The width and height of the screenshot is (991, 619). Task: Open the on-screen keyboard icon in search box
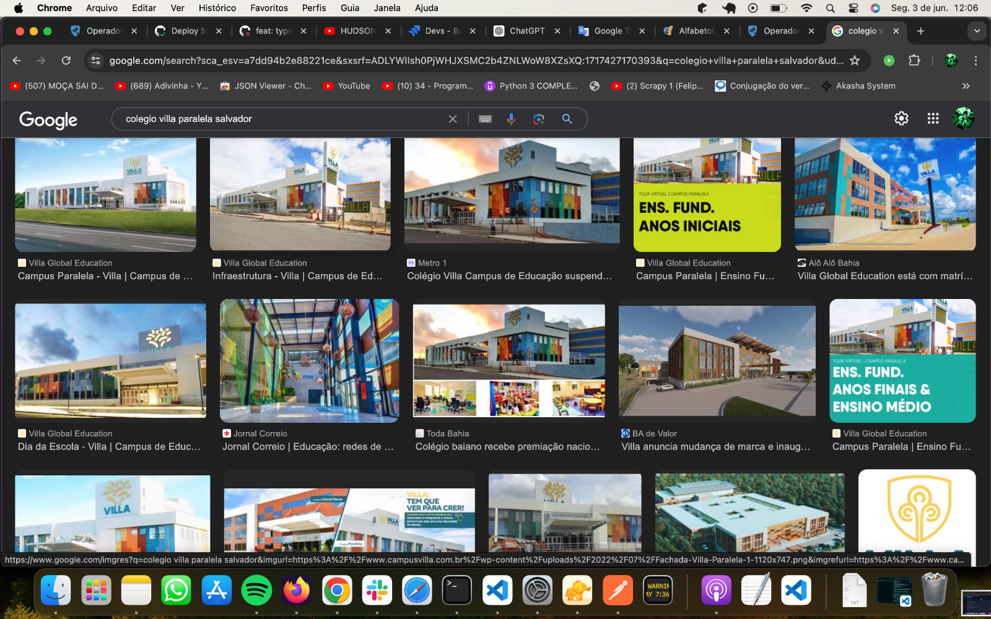486,119
